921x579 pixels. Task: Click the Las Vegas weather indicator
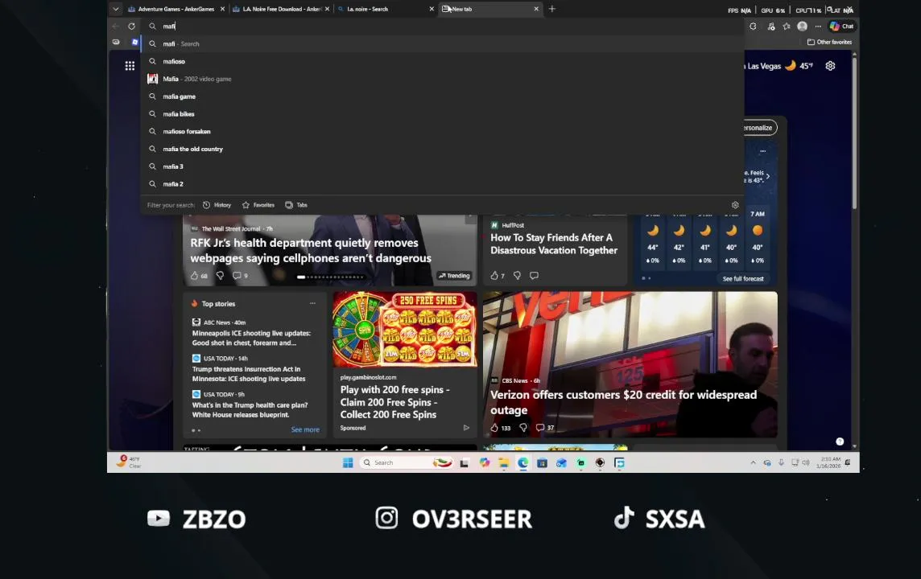click(779, 66)
